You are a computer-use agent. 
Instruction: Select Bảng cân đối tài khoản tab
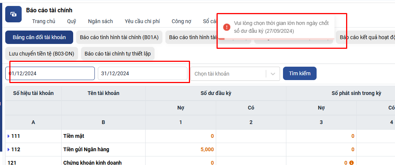click(39, 37)
